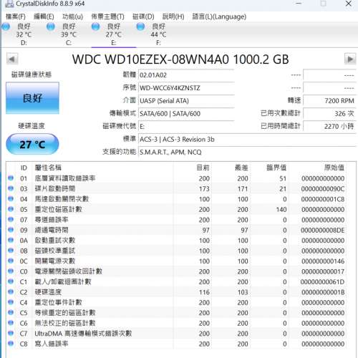Viewport: 358px width, 358px height.
Task: Open the 功能(u) menu
Action: point(72,16)
